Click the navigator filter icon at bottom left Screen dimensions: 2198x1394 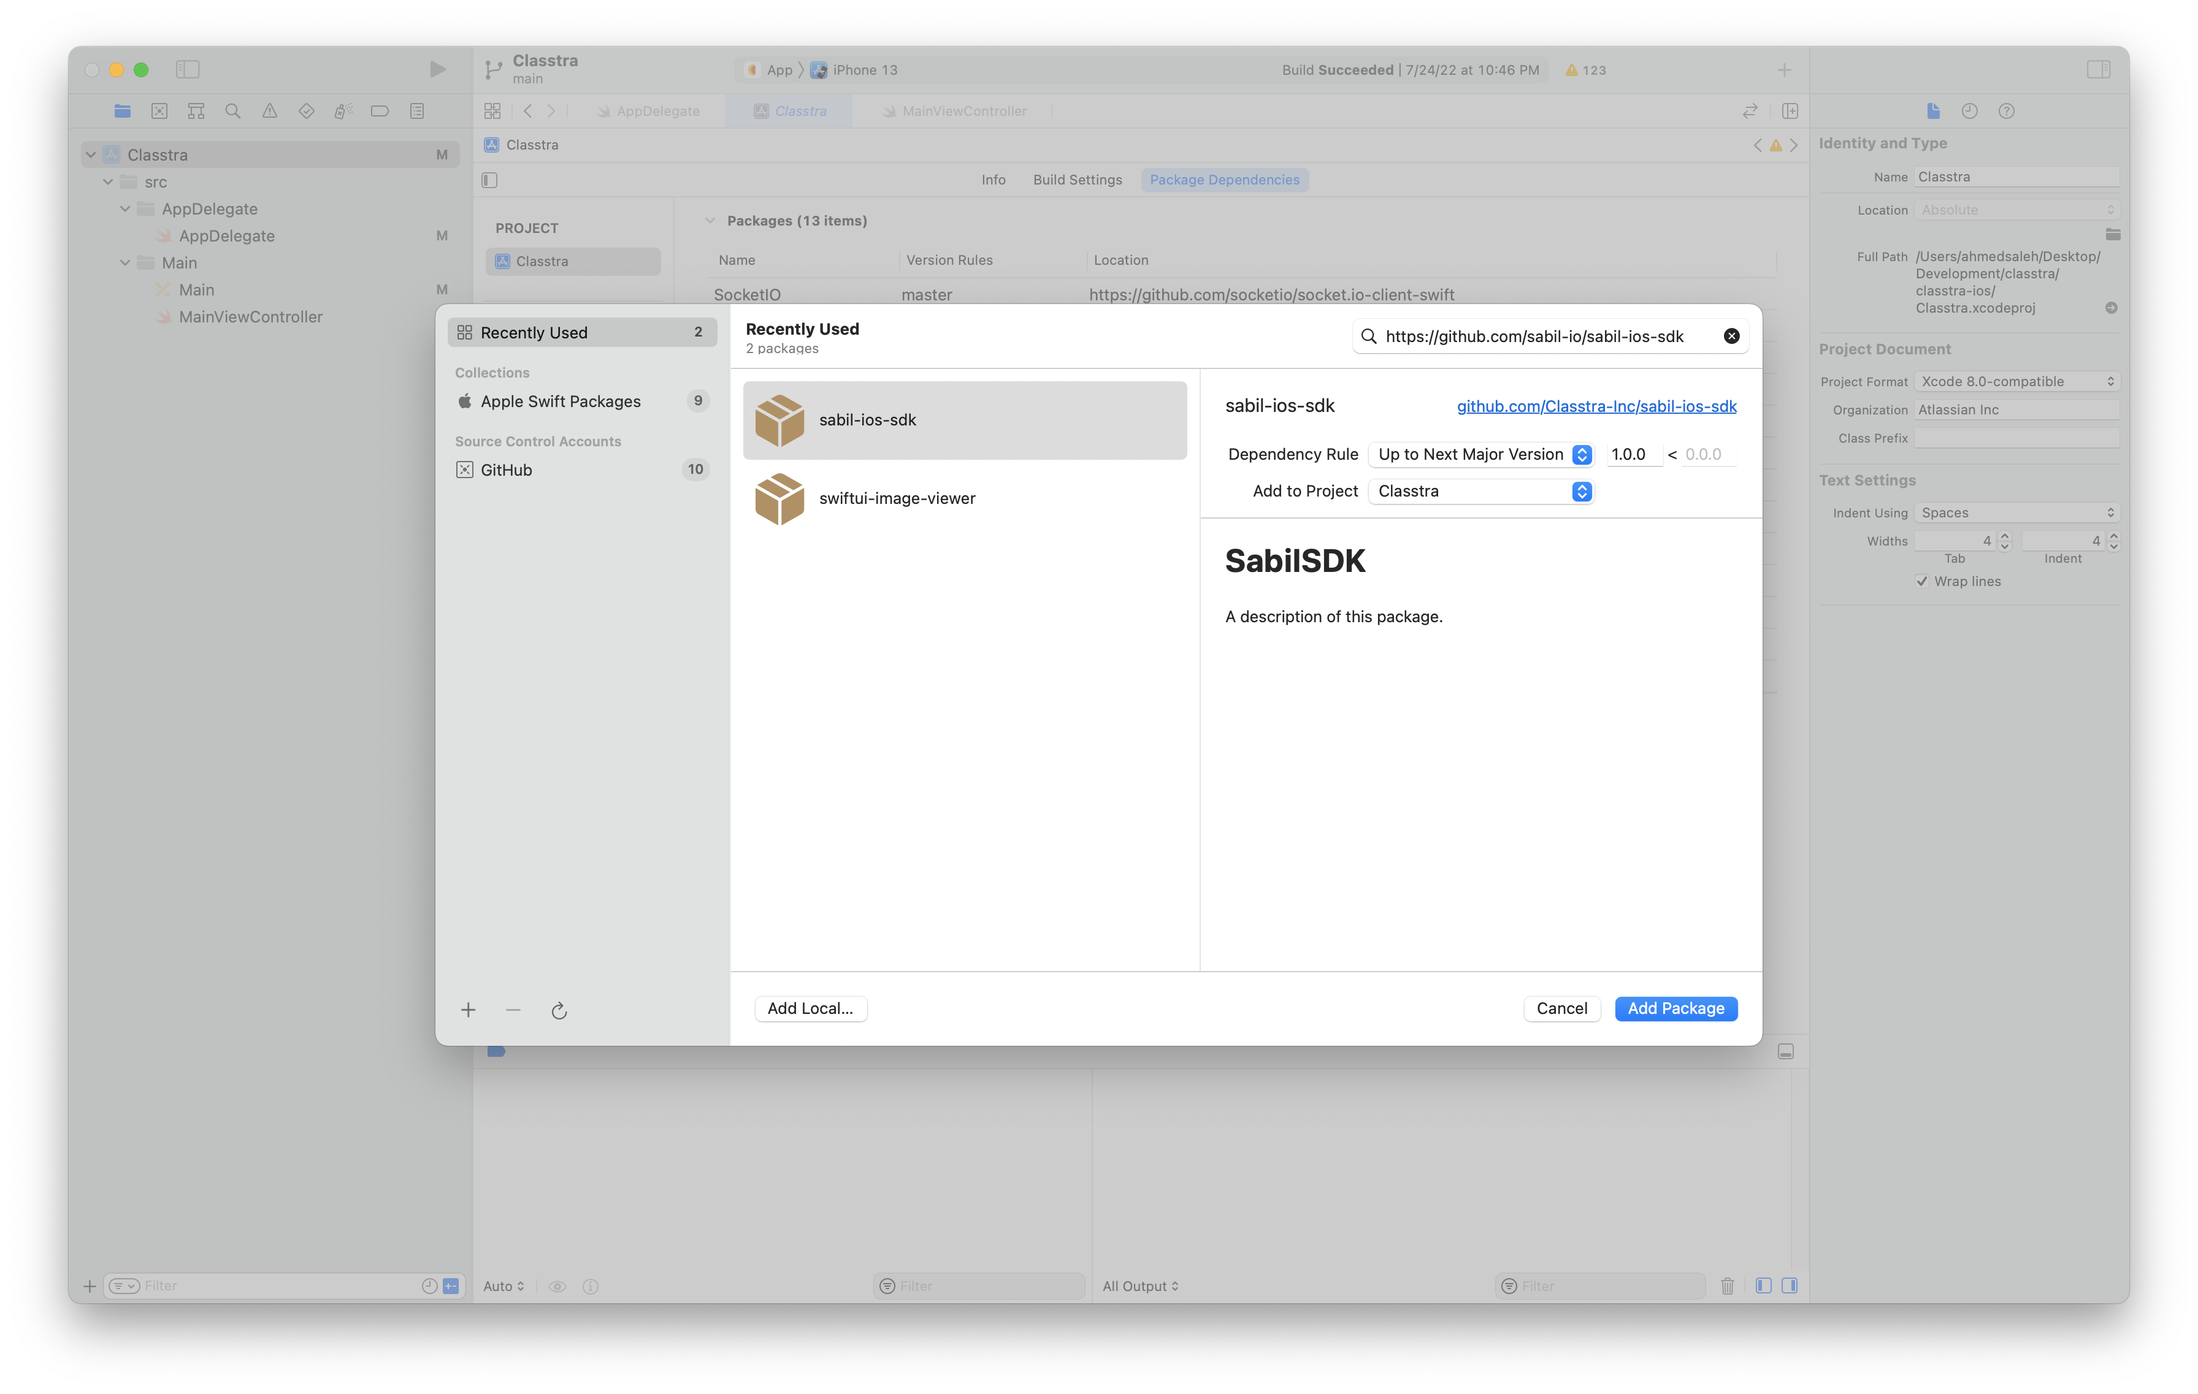126,1285
